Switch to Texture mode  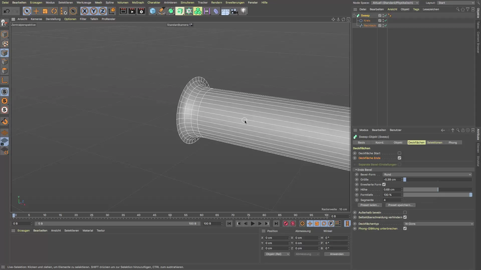(5, 43)
